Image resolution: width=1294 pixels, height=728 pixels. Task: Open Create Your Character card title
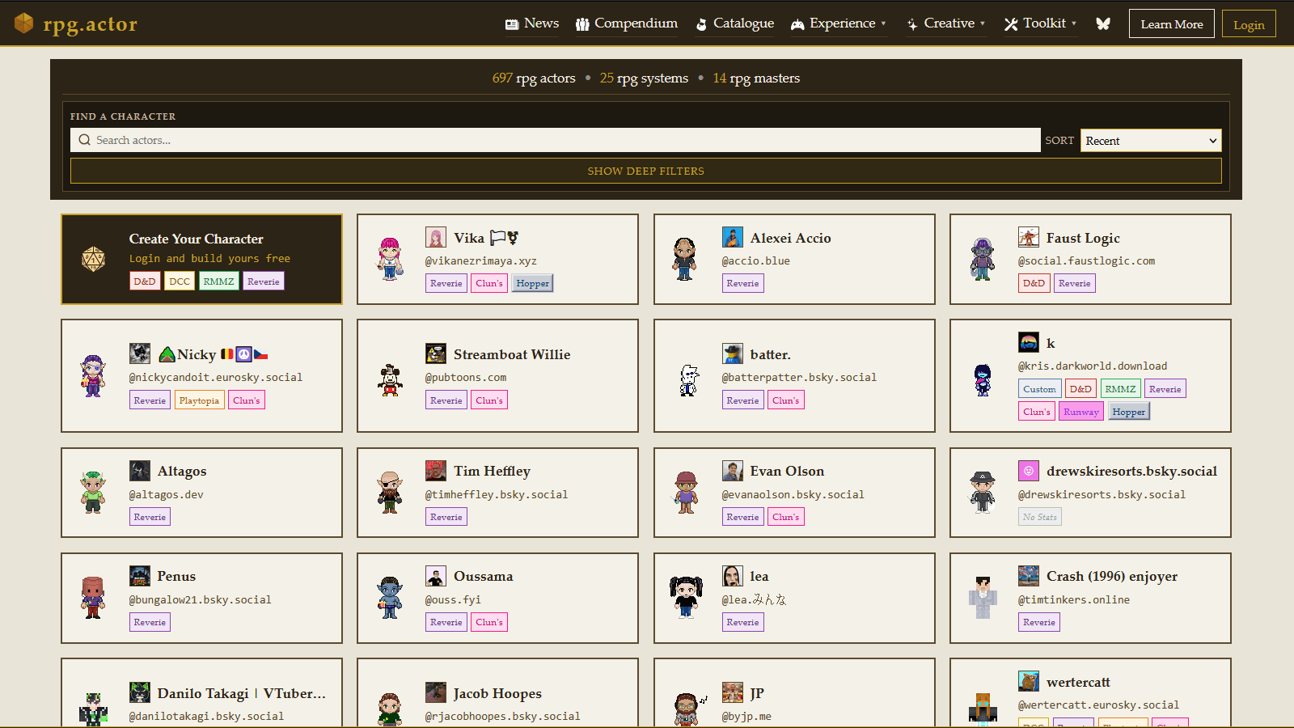[x=196, y=239]
